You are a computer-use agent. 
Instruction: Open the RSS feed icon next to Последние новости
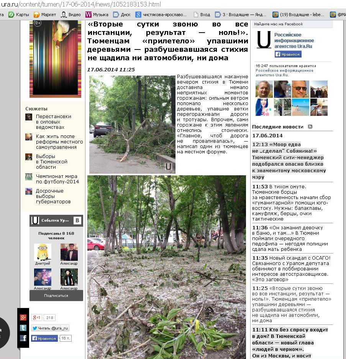click(310, 127)
